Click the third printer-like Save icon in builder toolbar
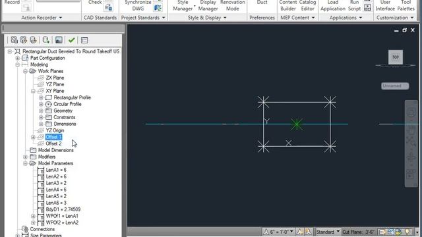This screenshot has height=237, width=422. (33, 40)
